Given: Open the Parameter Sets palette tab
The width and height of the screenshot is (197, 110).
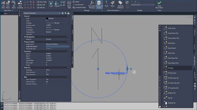Looking at the screenshot, I should (x=195, y=61).
